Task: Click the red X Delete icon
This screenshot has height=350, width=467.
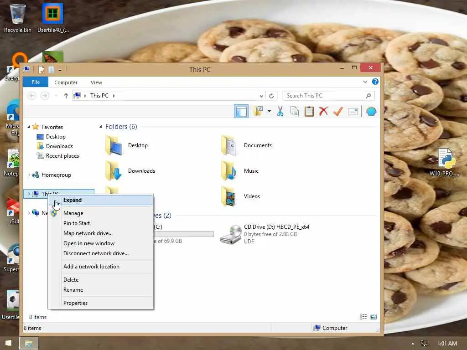Action: tap(323, 111)
